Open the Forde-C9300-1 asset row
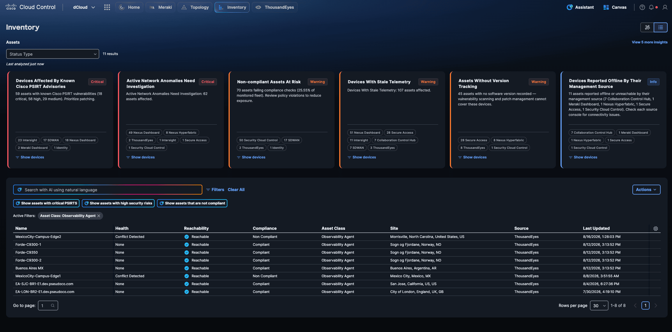The image size is (672, 332). point(337,245)
